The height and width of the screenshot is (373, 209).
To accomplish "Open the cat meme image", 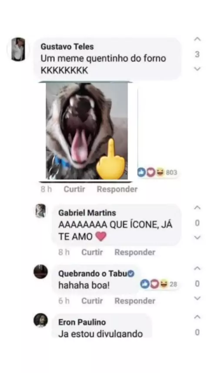I will click(x=87, y=131).
